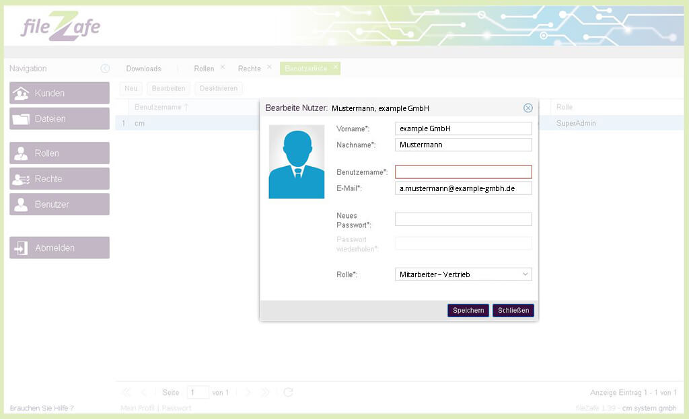Click the Nachname input field
Image resolution: width=689 pixels, height=419 pixels.
[463, 145]
